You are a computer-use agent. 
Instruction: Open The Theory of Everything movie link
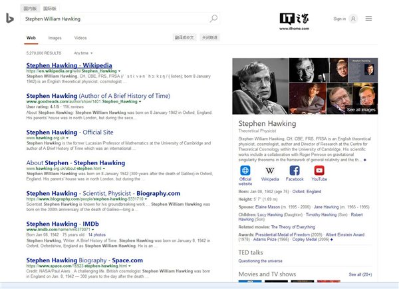(293, 227)
